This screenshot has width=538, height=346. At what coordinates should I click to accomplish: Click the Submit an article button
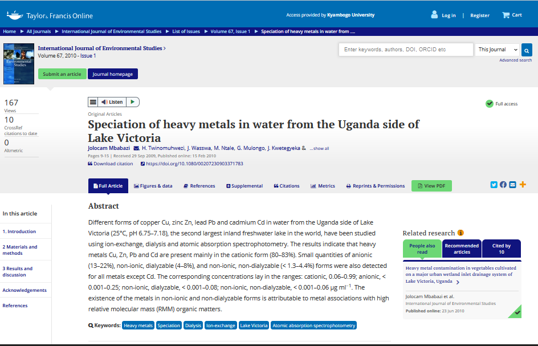62,74
